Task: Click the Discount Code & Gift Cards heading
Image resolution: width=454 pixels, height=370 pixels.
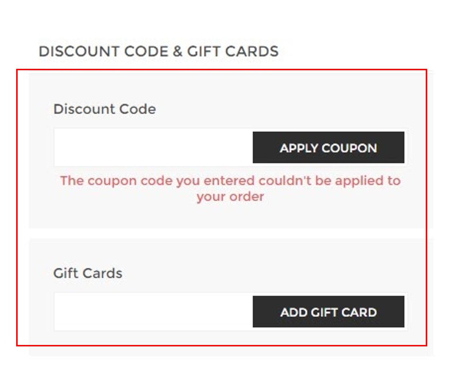Action: tap(159, 52)
